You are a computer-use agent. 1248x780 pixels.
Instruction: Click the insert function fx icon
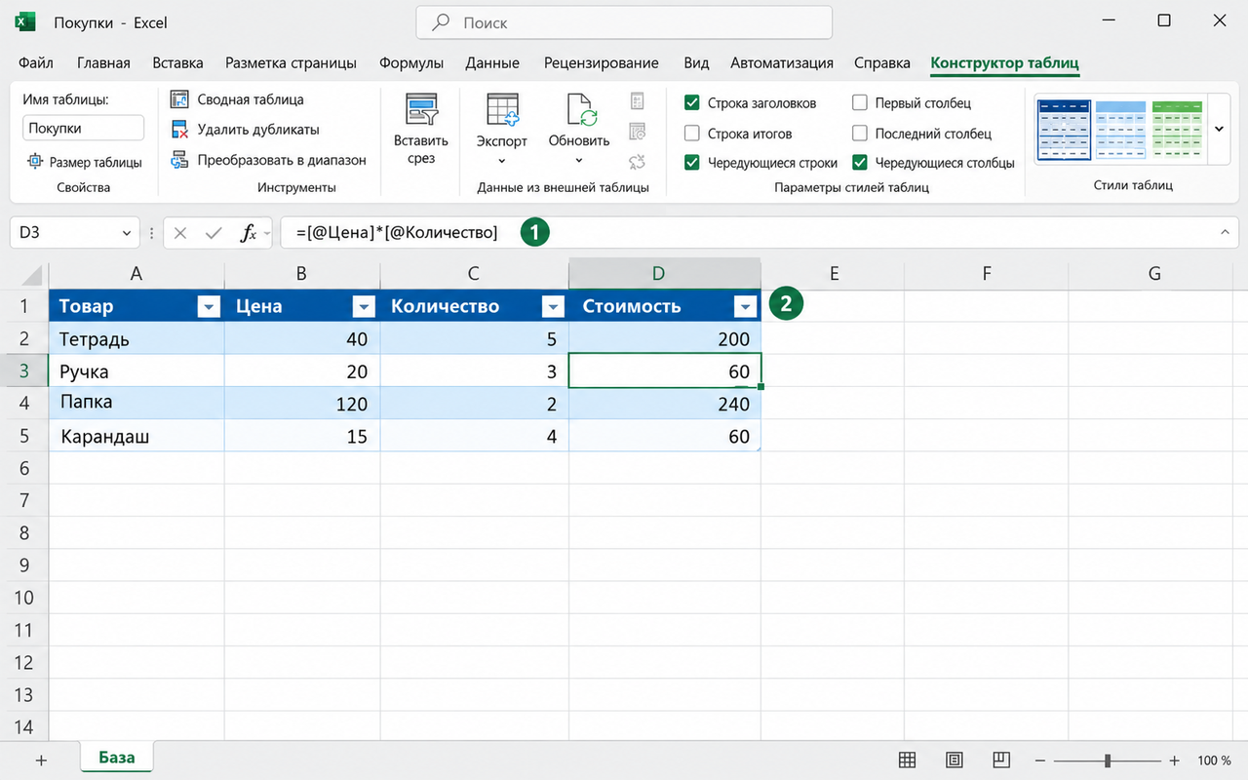pos(249,233)
